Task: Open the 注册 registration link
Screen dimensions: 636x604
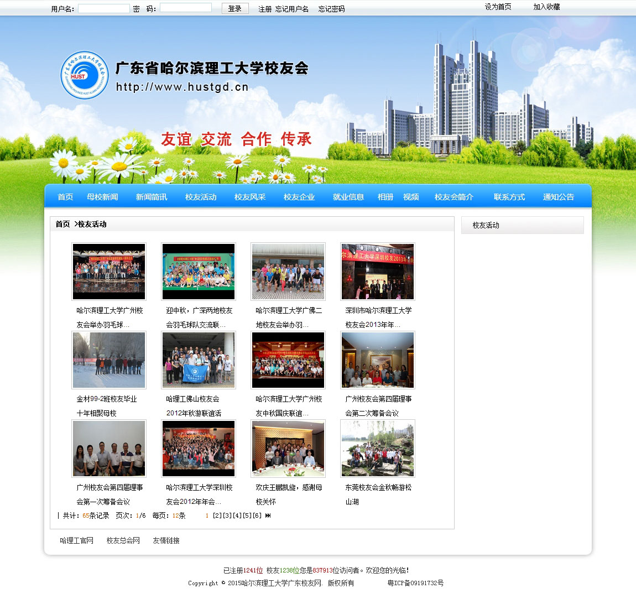Action: [x=265, y=9]
